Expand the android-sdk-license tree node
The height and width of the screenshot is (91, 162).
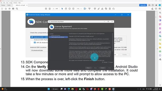[50, 35]
